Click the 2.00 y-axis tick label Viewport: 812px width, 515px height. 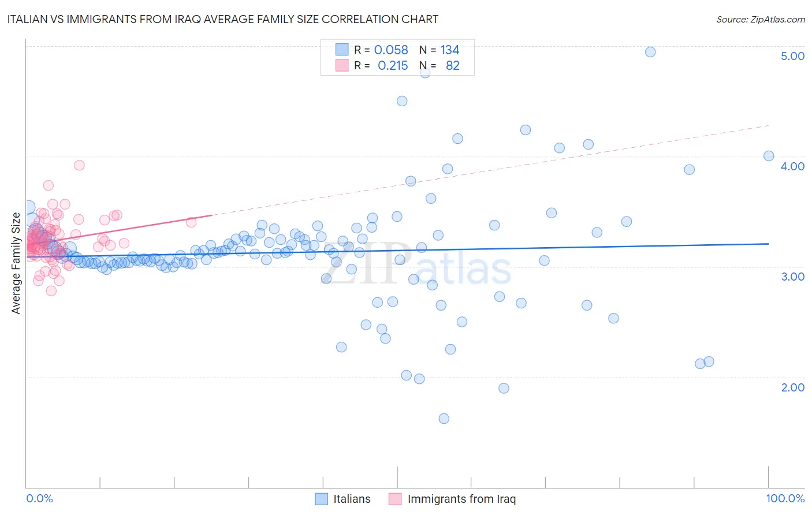(792, 387)
